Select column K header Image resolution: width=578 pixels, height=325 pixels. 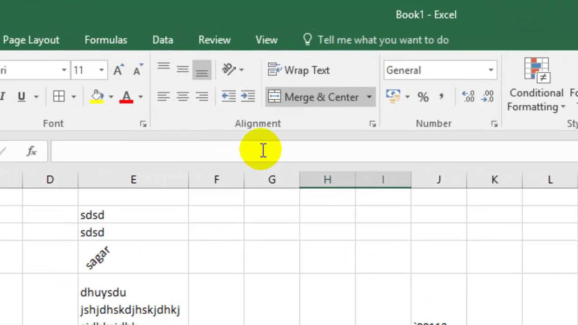click(x=494, y=180)
